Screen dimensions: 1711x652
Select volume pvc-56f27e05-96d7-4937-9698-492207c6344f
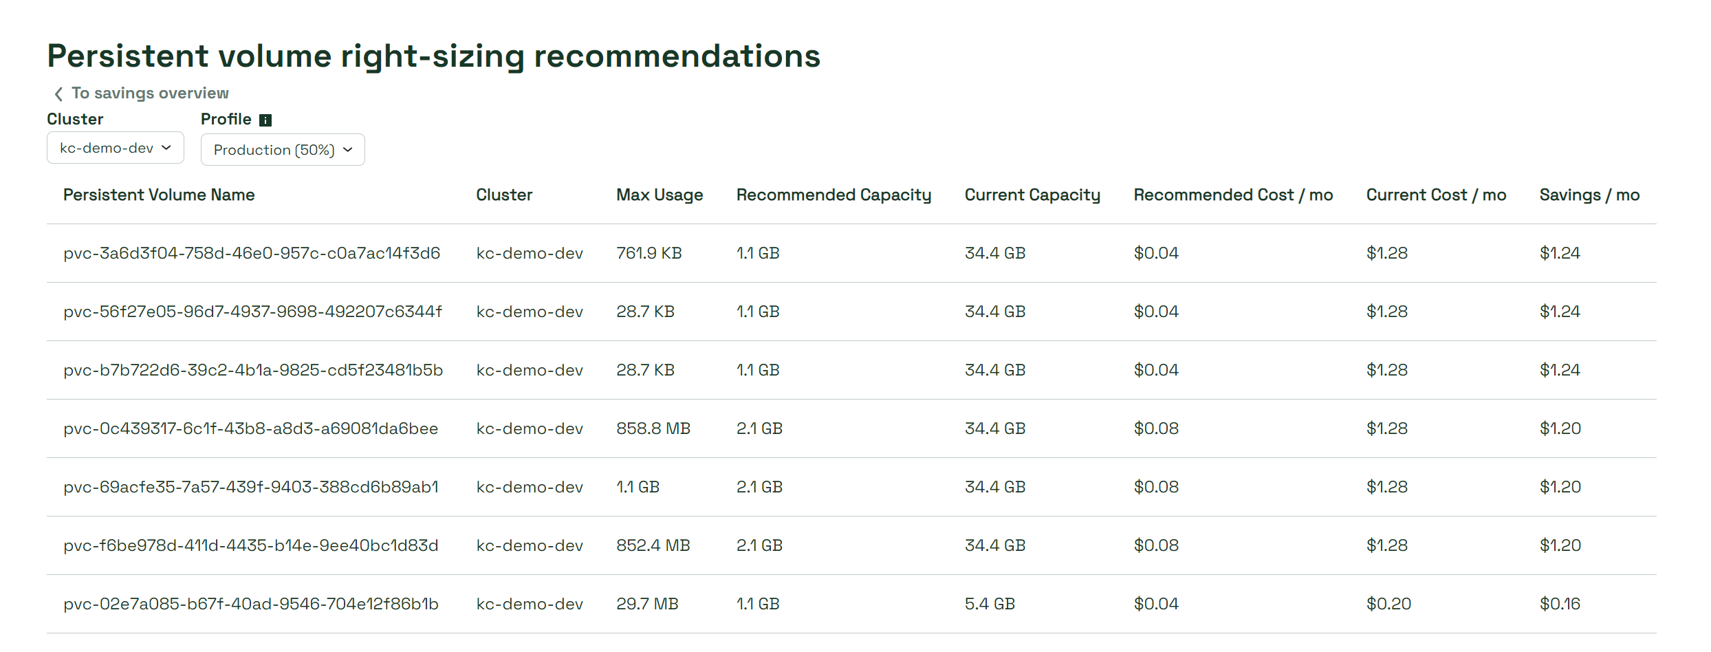tap(252, 312)
